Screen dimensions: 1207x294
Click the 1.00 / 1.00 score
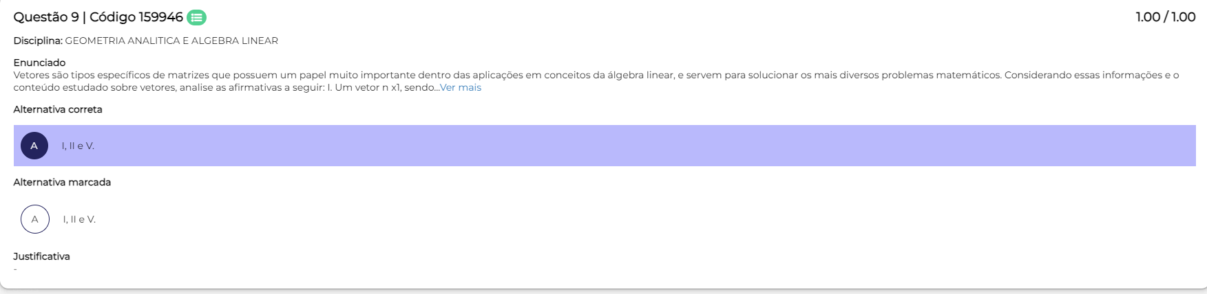1165,18
